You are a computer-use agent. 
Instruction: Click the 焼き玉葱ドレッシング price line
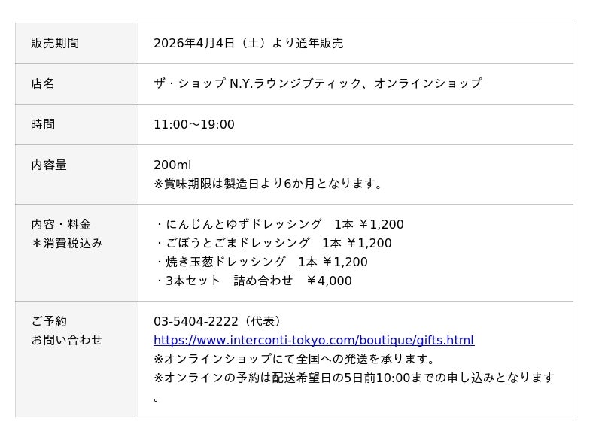261,262
